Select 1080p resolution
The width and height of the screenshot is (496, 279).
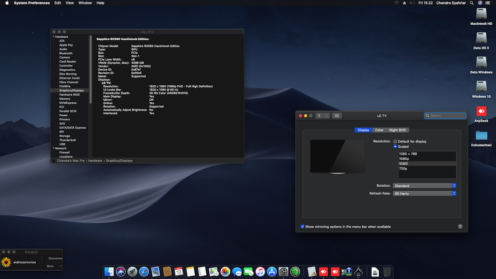click(427, 159)
